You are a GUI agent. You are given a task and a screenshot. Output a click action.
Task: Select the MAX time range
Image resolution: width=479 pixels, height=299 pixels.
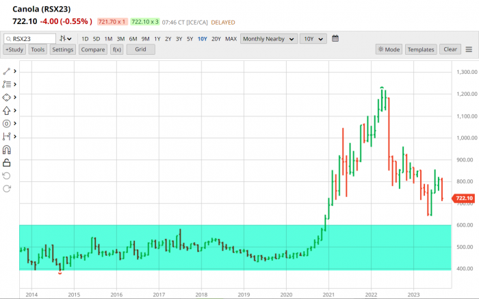click(x=231, y=39)
